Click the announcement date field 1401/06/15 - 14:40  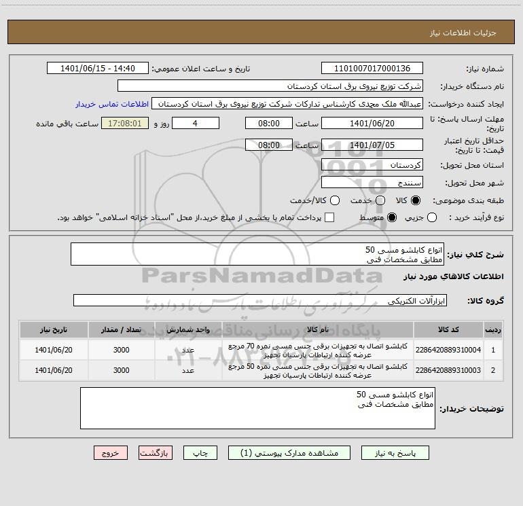[x=98, y=68]
